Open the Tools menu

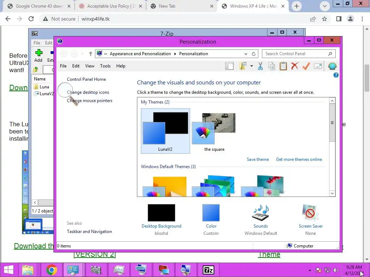(x=105, y=66)
